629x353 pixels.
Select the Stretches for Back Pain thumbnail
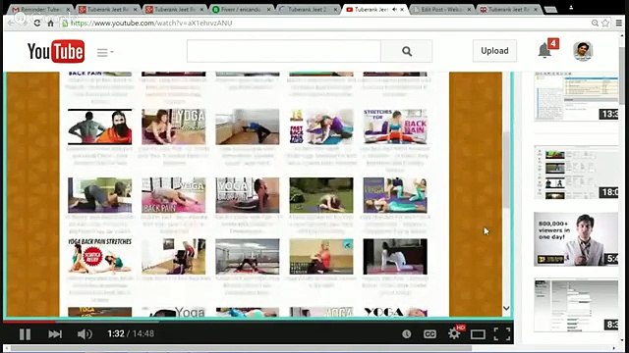tap(395, 126)
